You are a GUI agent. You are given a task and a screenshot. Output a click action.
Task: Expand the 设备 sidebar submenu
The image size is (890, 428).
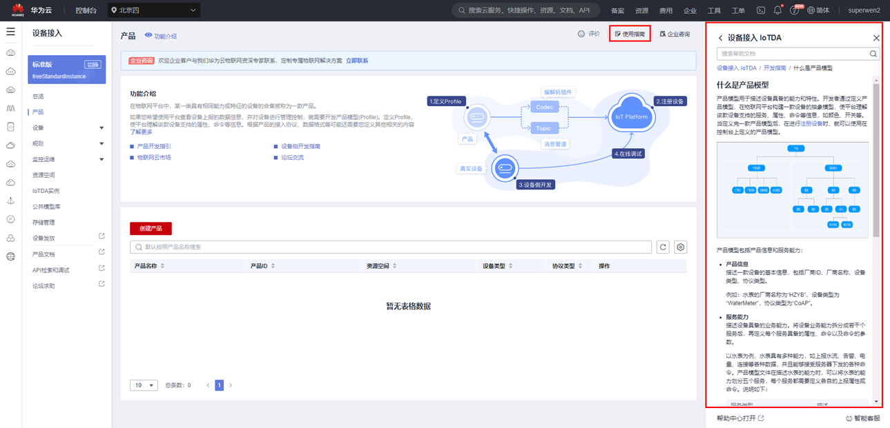(101, 128)
